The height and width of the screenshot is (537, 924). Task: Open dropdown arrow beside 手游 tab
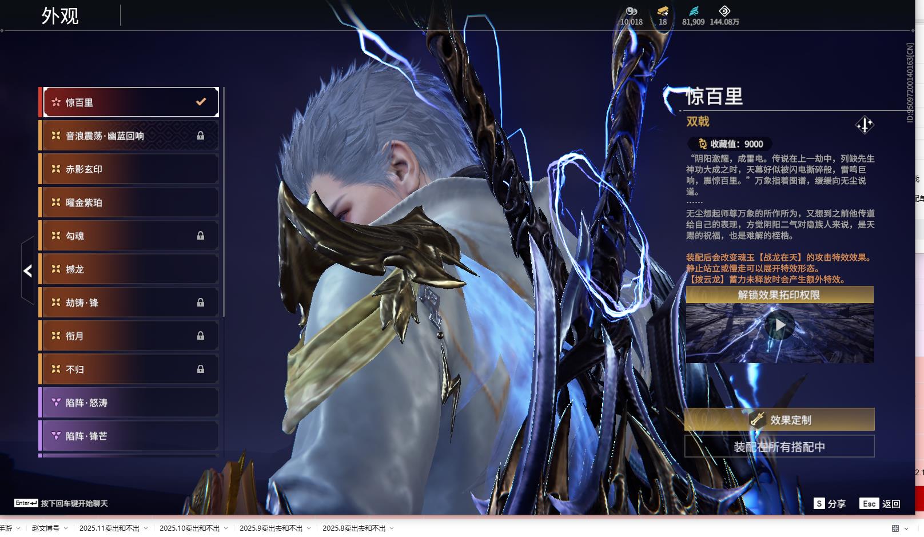tap(18, 528)
